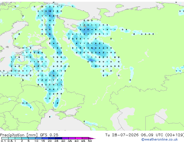Click the 'Precipitation [mm]' title text
The image size is (184, 142).
(19, 135)
